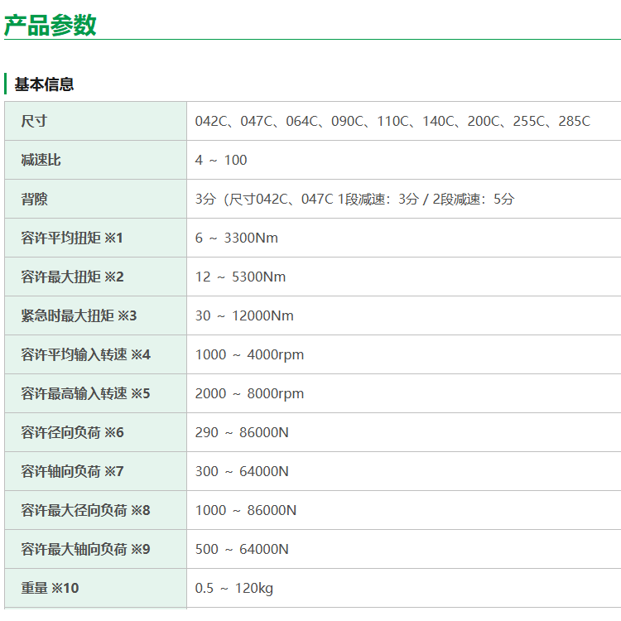Select the 基本信息 section title
The height and width of the screenshot is (621, 621).
44,84
